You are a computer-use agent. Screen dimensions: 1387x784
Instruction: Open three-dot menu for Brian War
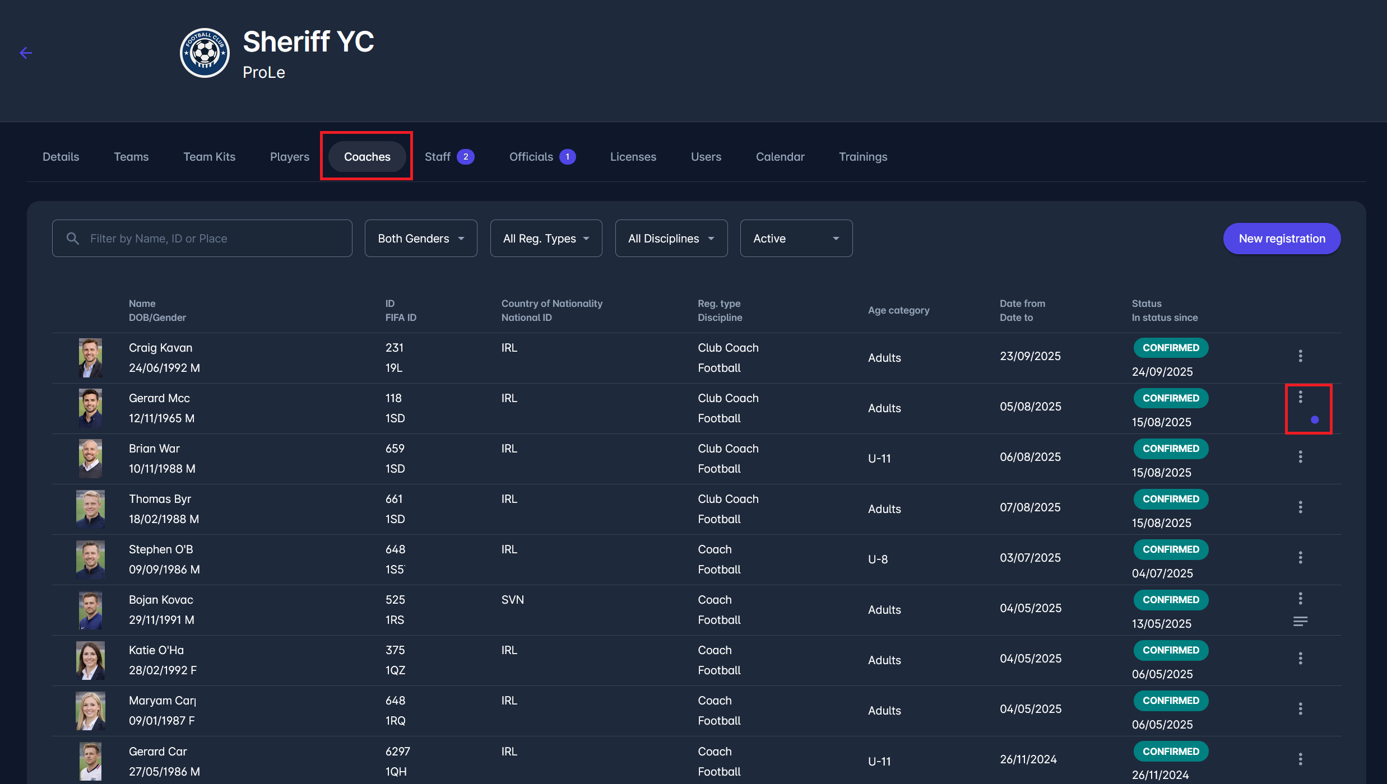[x=1300, y=457]
